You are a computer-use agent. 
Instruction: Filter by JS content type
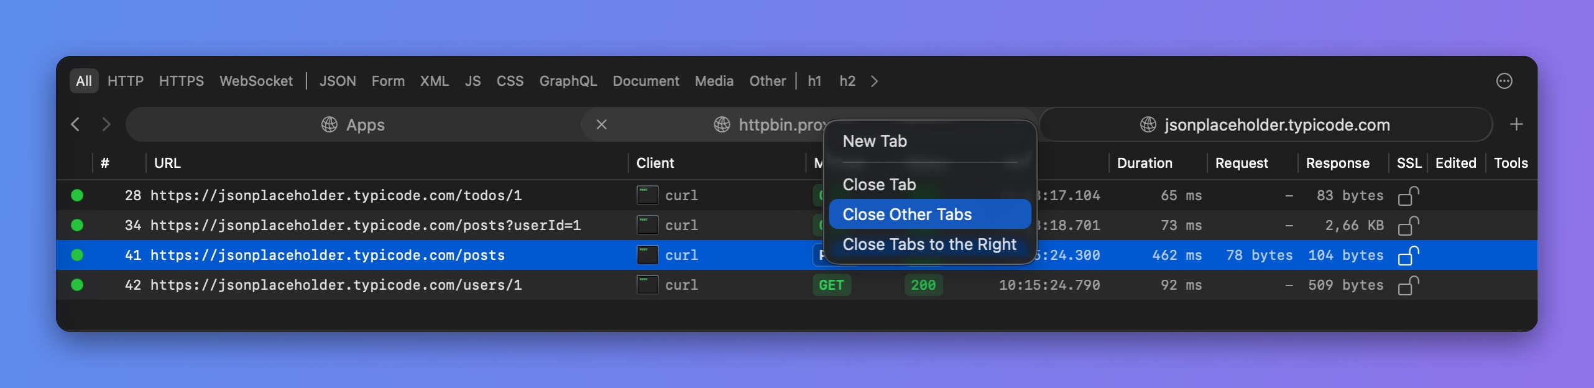(x=473, y=81)
